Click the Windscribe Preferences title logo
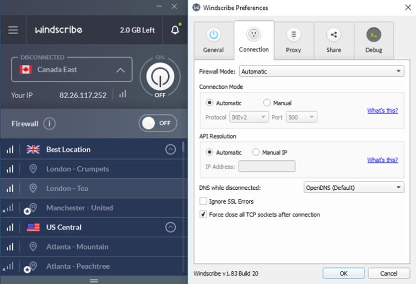The width and height of the screenshot is (416, 284). pyautogui.click(x=196, y=7)
